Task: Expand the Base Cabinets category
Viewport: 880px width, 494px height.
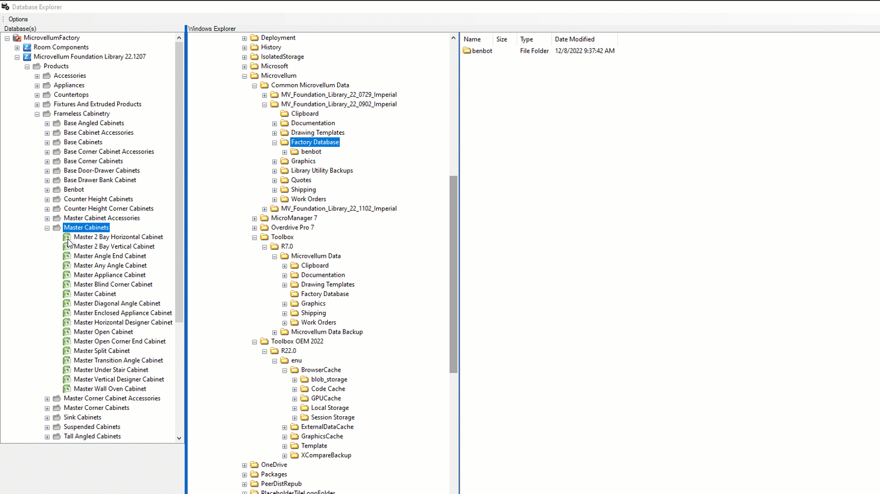Action: point(47,143)
